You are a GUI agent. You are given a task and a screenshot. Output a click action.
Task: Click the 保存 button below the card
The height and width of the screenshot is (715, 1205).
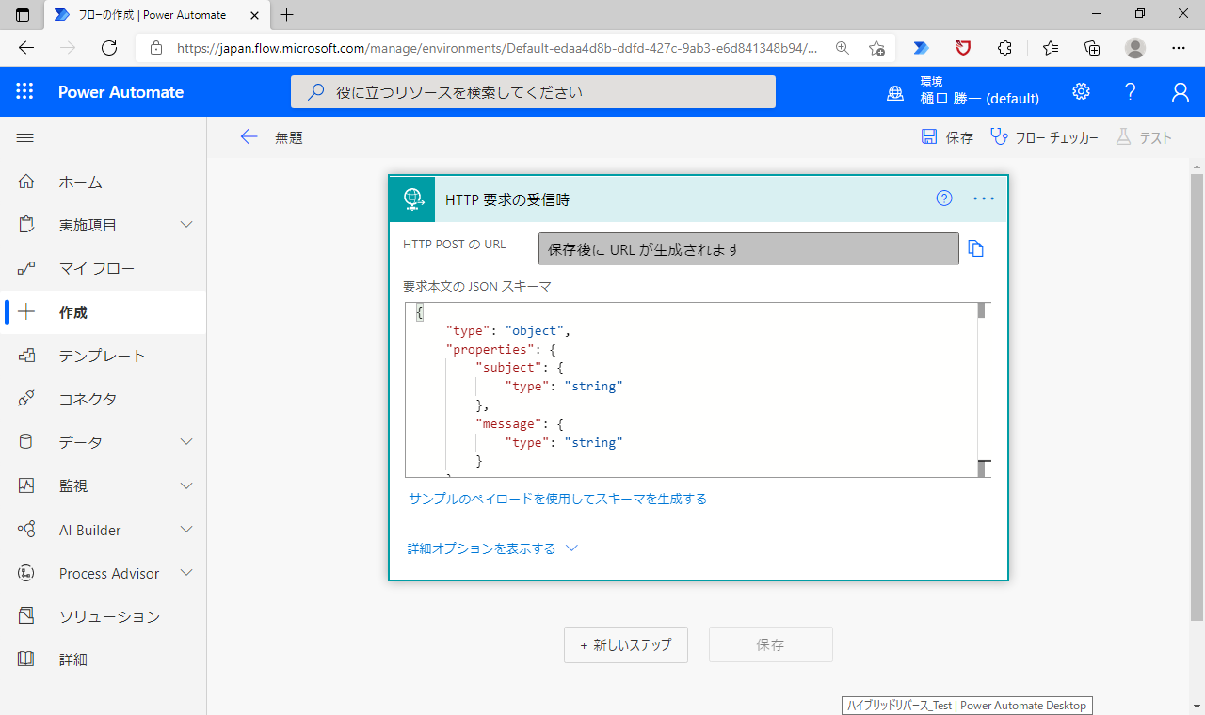point(770,644)
